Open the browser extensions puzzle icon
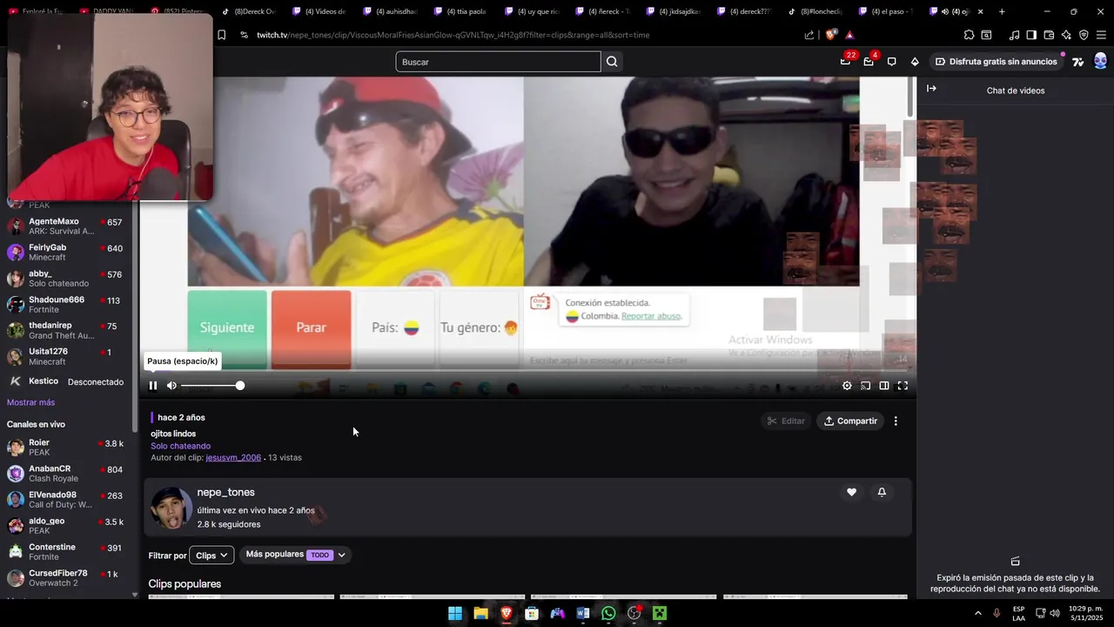Viewport: 1114px width, 627px height. 969,35
